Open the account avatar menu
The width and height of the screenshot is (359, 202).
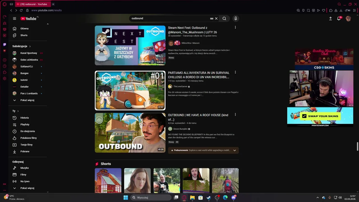348,19
